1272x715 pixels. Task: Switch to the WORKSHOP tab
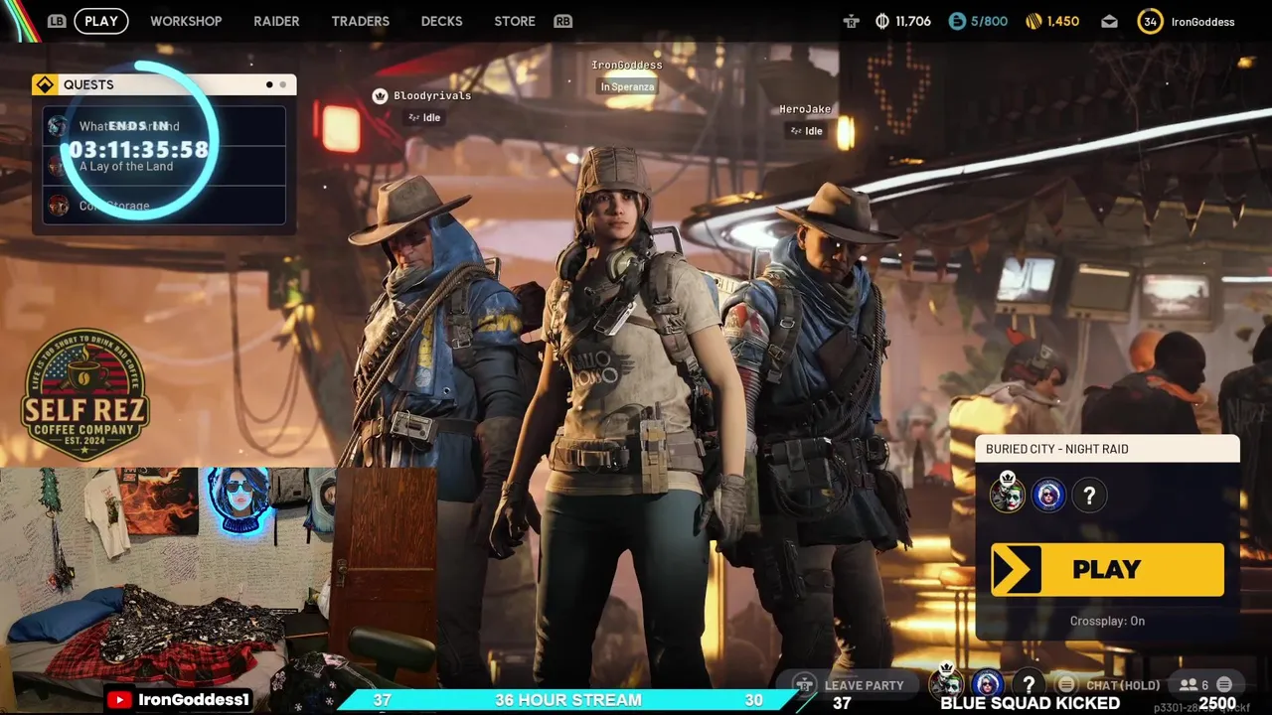pyautogui.click(x=186, y=21)
